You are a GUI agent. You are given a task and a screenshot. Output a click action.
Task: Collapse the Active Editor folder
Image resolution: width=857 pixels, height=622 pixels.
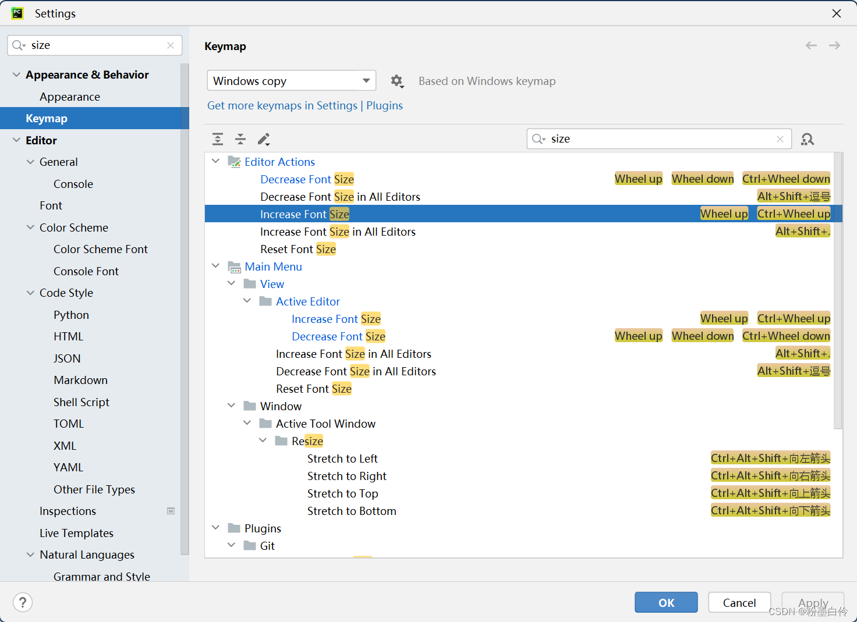(x=247, y=301)
